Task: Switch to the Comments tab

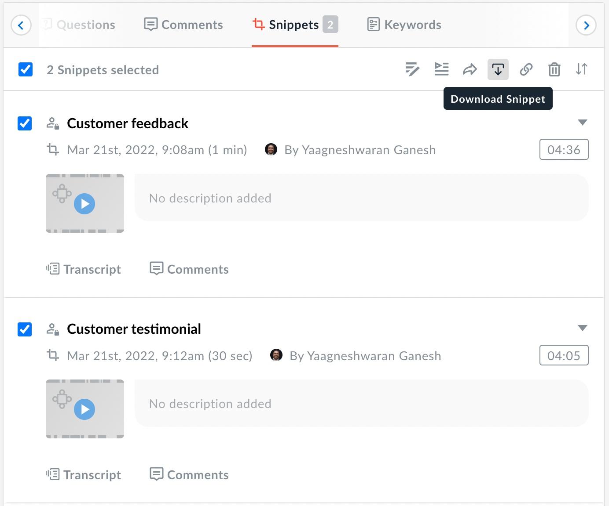Action: coord(183,25)
